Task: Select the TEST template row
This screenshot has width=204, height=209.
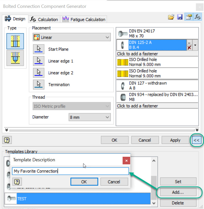Action: point(78,198)
